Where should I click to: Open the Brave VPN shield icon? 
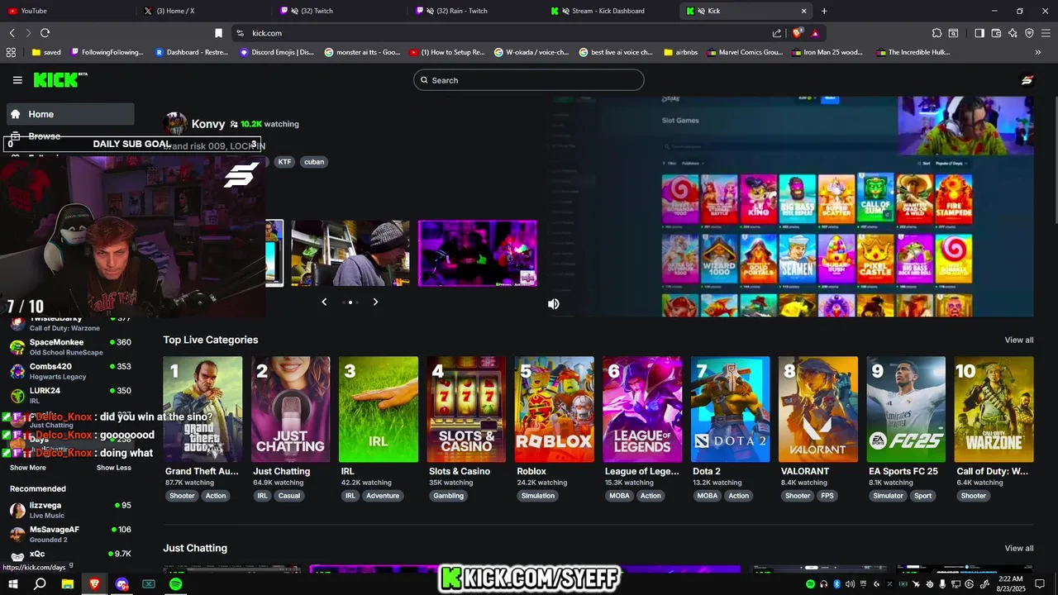pyautogui.click(x=1029, y=33)
